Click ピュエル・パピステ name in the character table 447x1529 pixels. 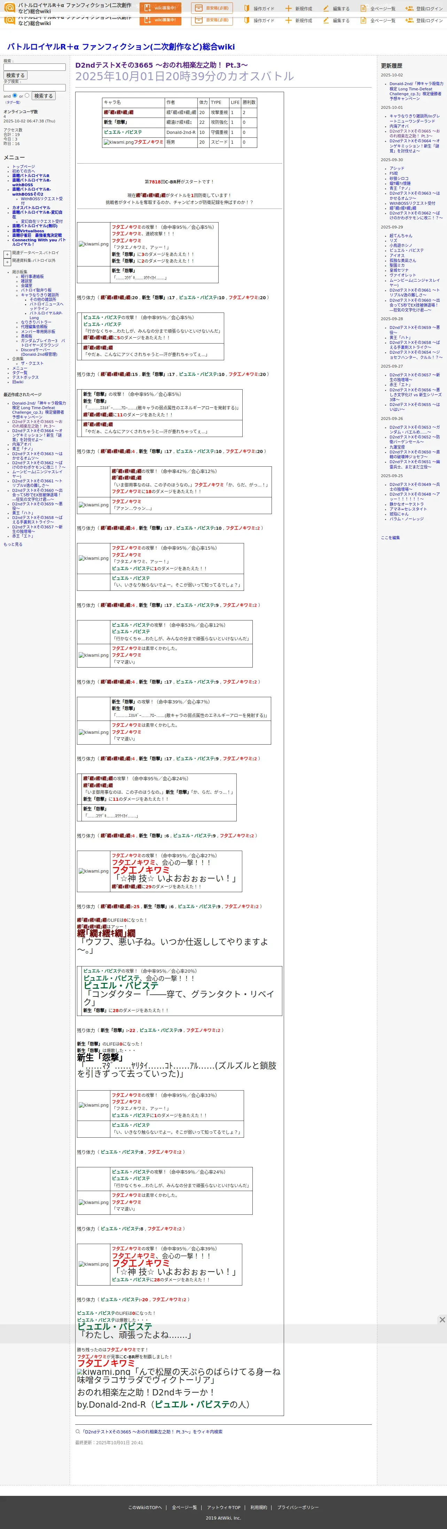click(123, 133)
